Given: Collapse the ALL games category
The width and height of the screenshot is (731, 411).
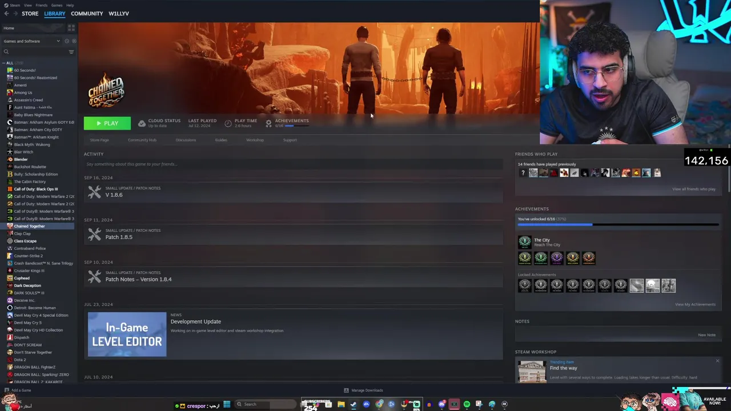Looking at the screenshot, I should (x=4, y=63).
